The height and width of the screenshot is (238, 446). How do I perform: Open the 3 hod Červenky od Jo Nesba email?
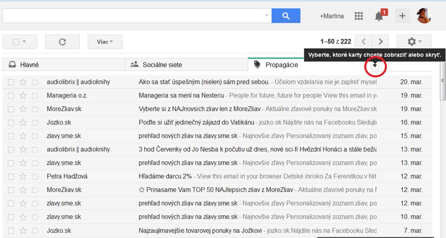(x=257, y=149)
